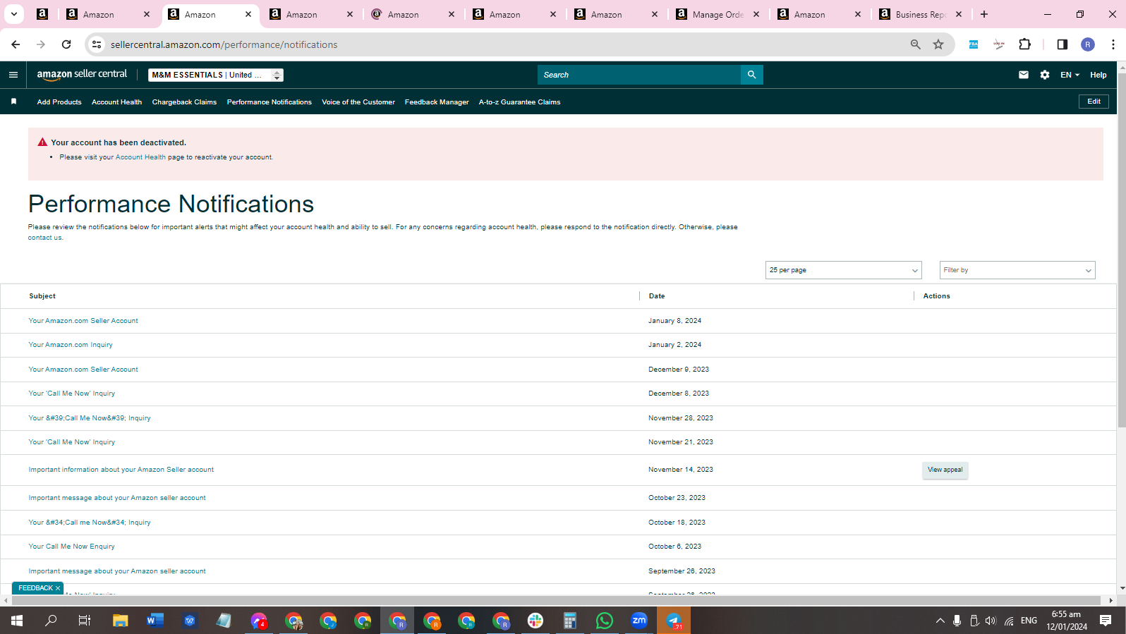Open the January 8, 2024 Seller Account notification

83,321
